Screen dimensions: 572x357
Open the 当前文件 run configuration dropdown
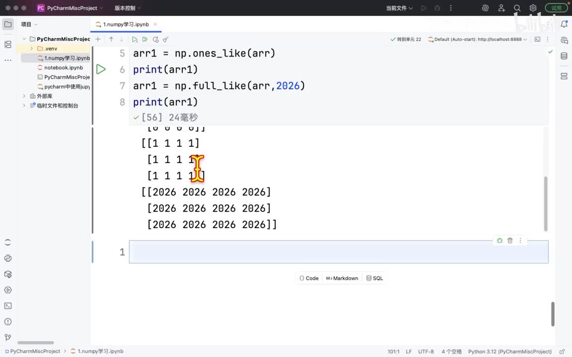(399, 8)
